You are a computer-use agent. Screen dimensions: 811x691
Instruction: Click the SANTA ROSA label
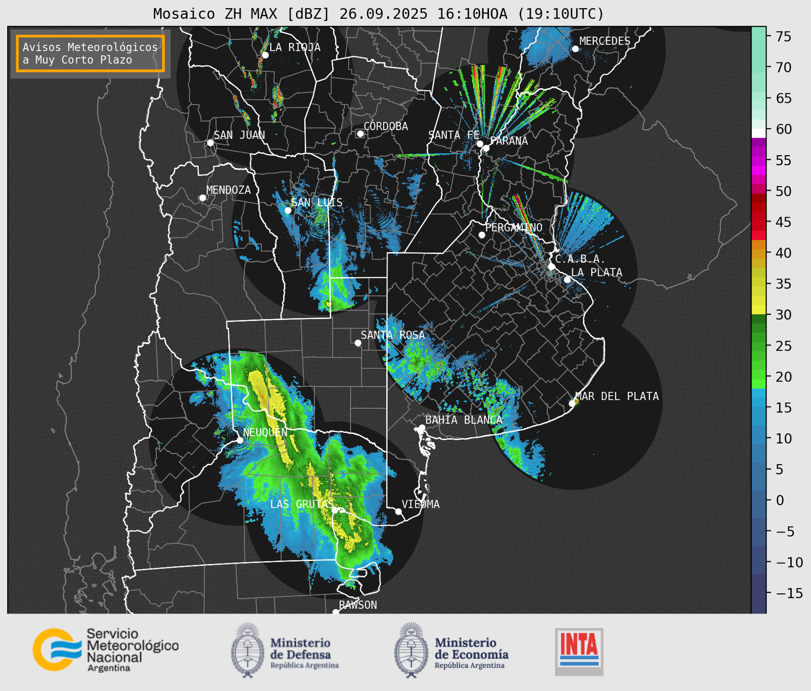[x=393, y=335]
